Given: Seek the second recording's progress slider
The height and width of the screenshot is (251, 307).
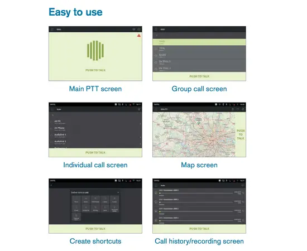Looking at the screenshot, I should (196, 202).
